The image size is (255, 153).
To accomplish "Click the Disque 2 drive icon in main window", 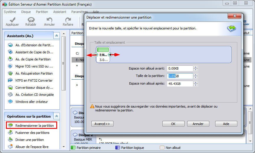I will [75, 135].
